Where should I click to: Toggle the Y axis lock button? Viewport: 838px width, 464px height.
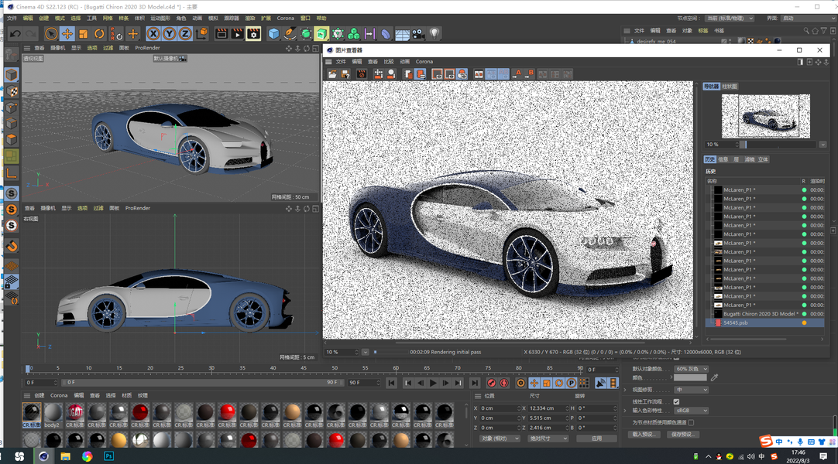[x=170, y=34]
